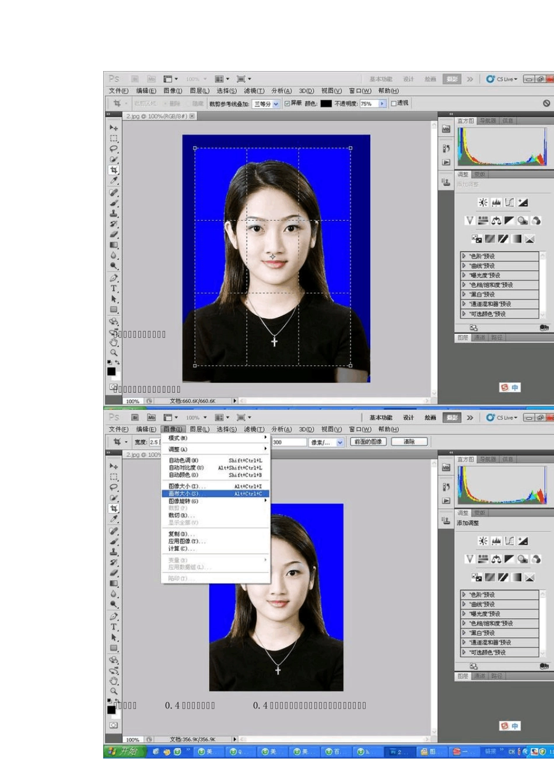Choose 图像大小(I) from the Image menu

click(215, 486)
